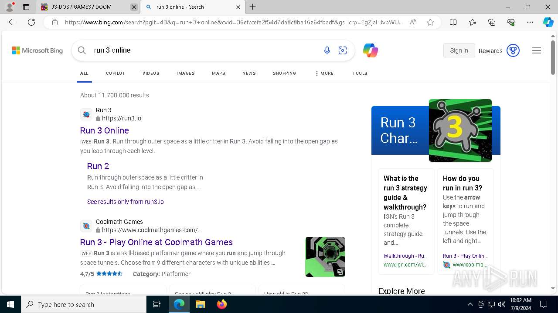The height and width of the screenshot is (313, 558).
Task: Switch to the NEWS tab
Action: pos(249,73)
